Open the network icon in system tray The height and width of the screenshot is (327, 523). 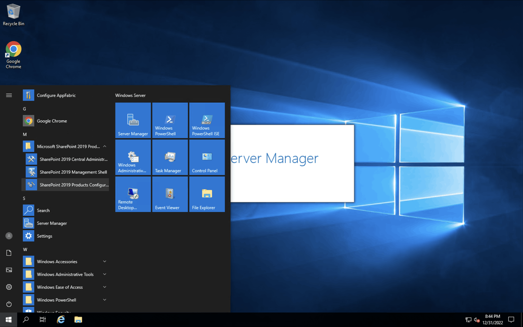click(x=468, y=320)
